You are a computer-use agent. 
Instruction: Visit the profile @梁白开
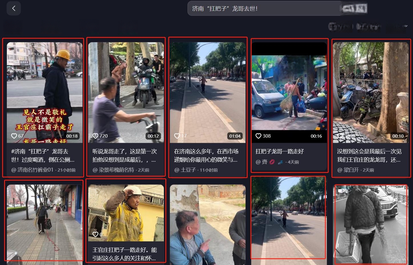click(x=348, y=170)
